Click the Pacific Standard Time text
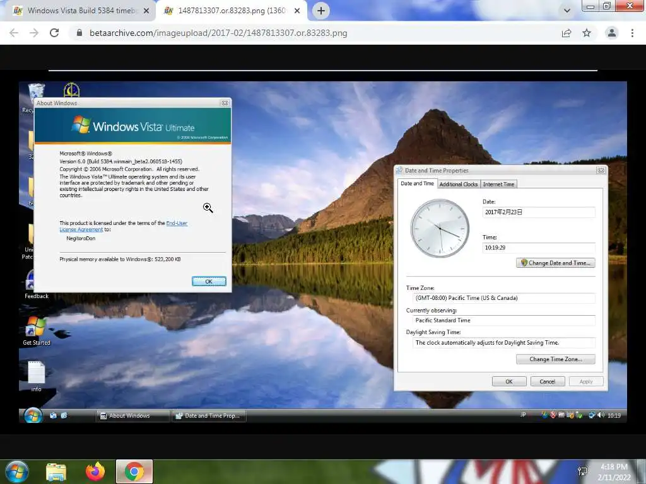Image resolution: width=646 pixels, height=484 pixels. 443,320
